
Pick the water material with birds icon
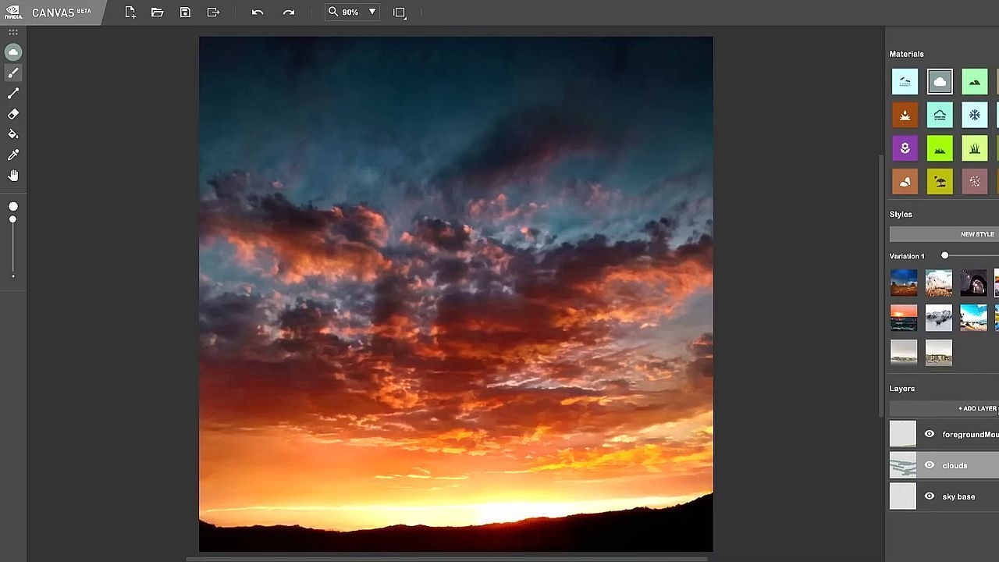(905, 81)
